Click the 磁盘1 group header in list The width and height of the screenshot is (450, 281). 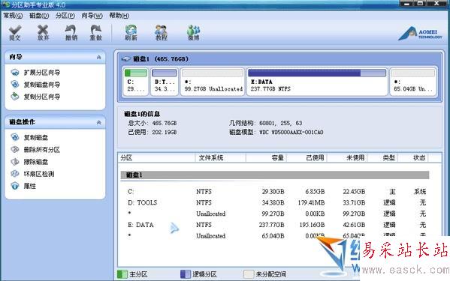coord(275,175)
